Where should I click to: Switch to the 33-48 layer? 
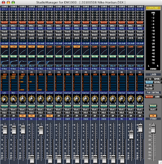tap(149, 85)
